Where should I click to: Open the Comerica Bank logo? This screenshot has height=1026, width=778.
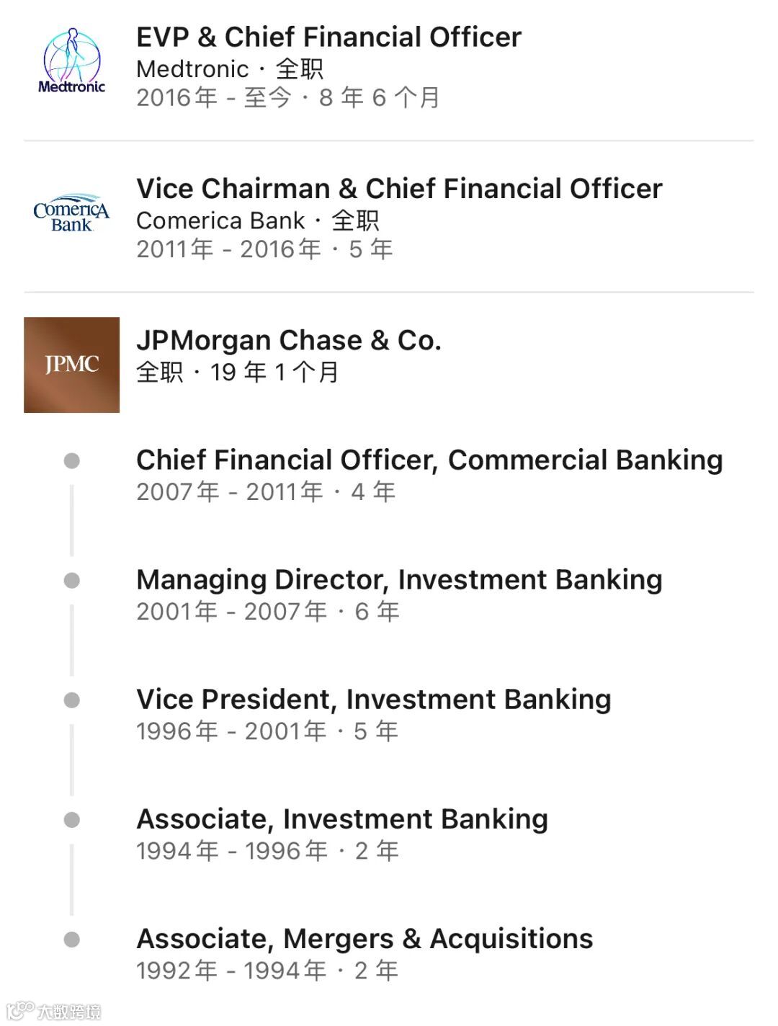71,214
